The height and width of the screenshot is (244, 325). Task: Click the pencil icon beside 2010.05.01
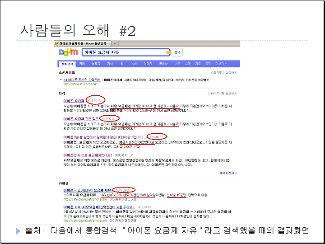coord(131,155)
